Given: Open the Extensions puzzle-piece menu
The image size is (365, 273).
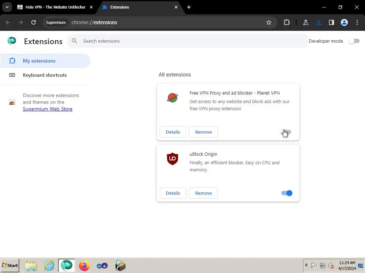Looking at the screenshot, I should click(x=287, y=22).
